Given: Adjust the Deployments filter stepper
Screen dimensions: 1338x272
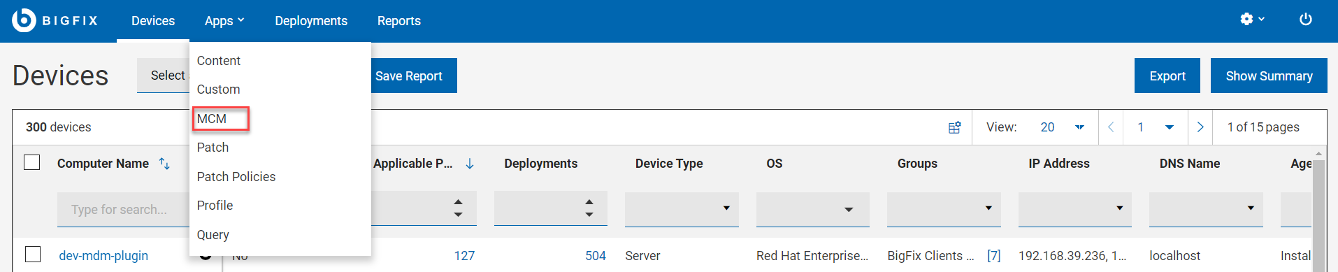Looking at the screenshot, I should click(x=589, y=208).
